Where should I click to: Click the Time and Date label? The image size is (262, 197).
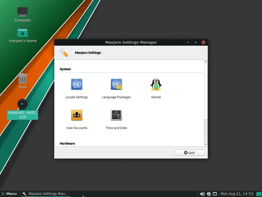116,128
